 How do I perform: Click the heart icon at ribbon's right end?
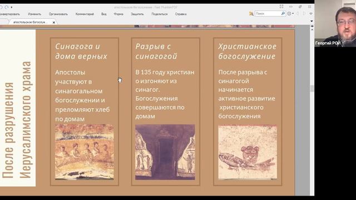point(311,13)
